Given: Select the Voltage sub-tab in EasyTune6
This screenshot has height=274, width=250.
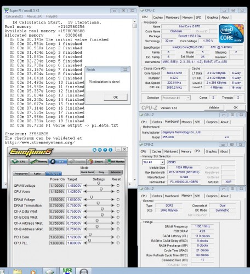Looking at the screenshot, I should click(x=53, y=174).
